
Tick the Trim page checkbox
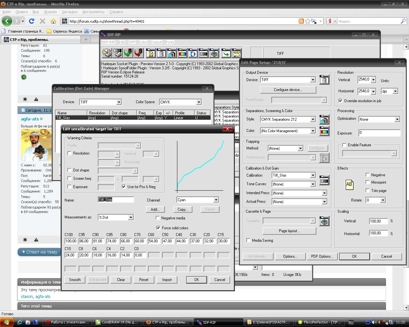pyautogui.click(x=367, y=191)
